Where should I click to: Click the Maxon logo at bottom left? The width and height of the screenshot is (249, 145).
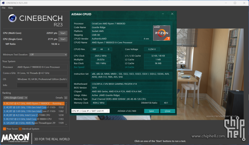[15, 138]
